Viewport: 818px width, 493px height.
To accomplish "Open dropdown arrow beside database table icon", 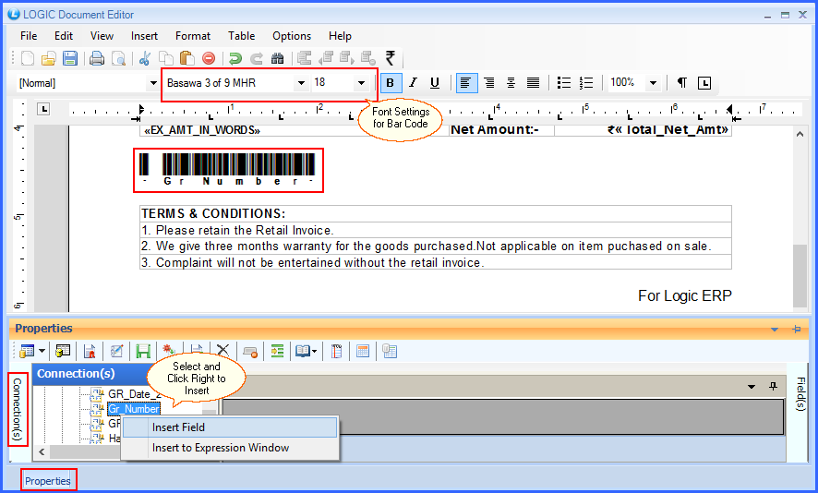I will pos(42,352).
